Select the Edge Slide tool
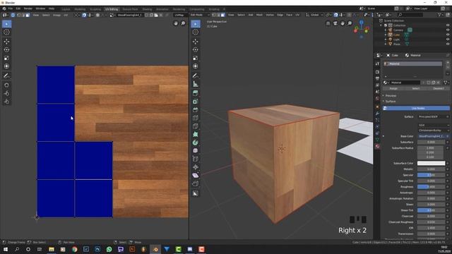 [x=196, y=159]
